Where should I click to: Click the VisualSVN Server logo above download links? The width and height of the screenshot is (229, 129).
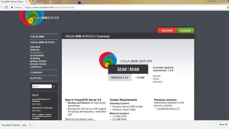point(108,60)
